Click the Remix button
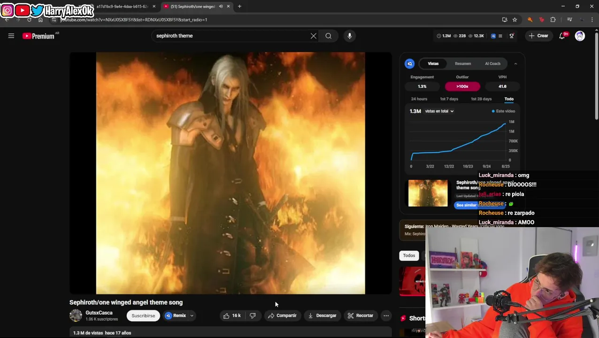599x338 pixels. (176, 315)
